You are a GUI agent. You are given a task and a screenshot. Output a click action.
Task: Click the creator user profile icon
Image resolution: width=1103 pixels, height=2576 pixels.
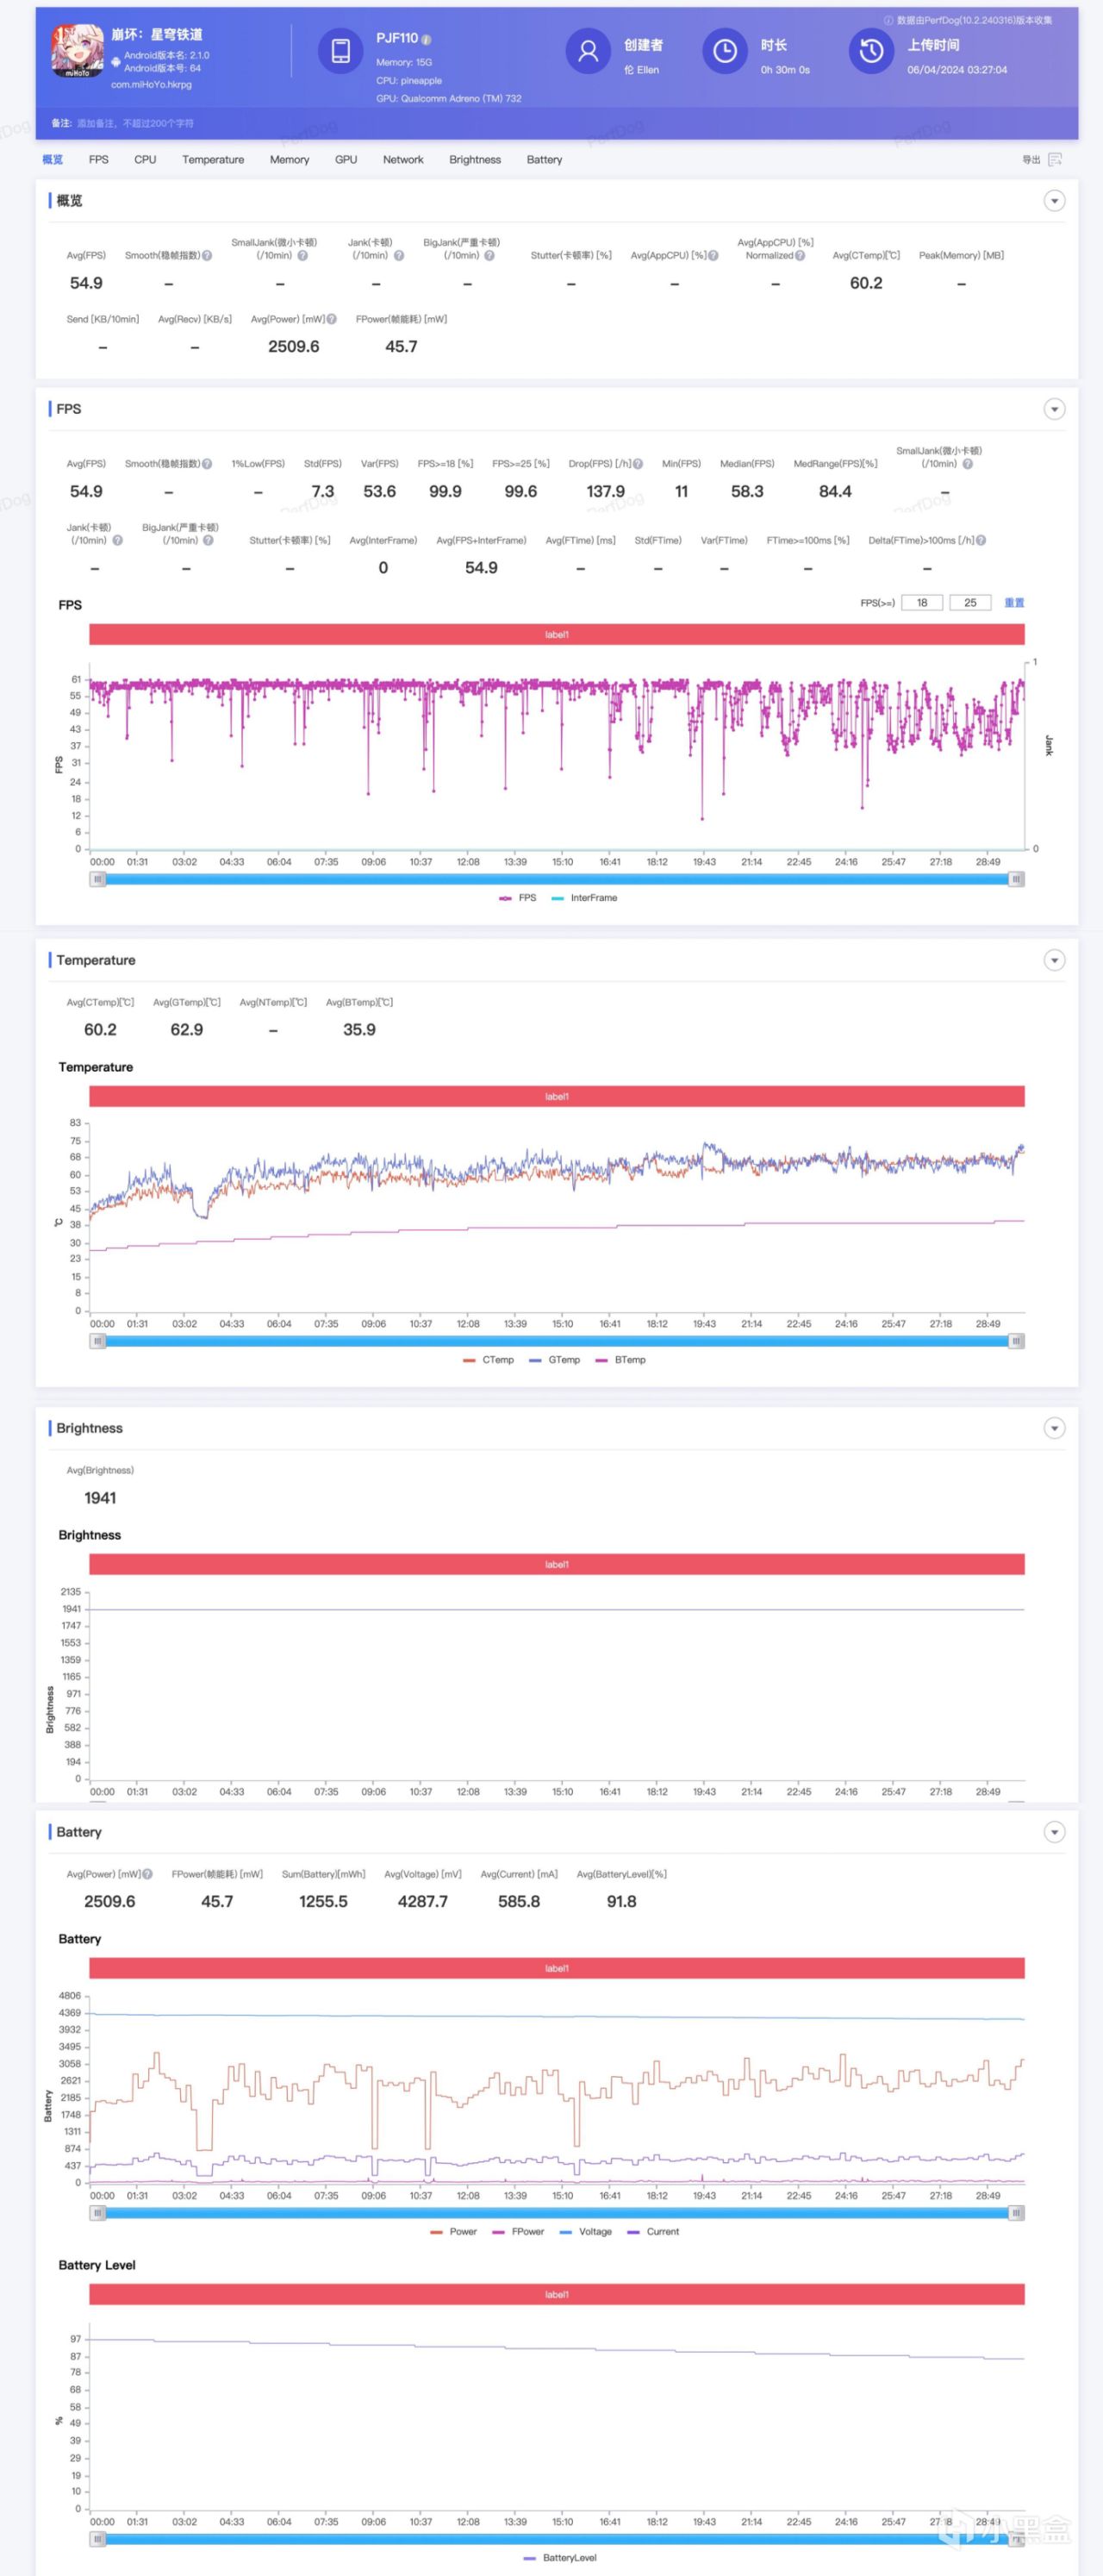click(588, 51)
